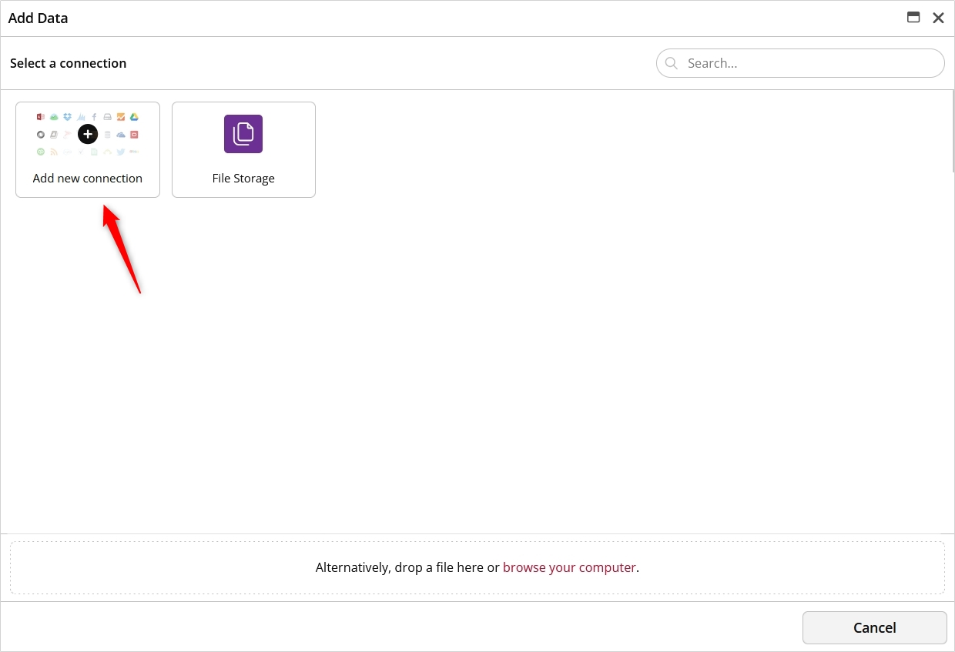This screenshot has height=652, width=955.
Task: Maximize the Add Data dialog
Action: (x=913, y=18)
